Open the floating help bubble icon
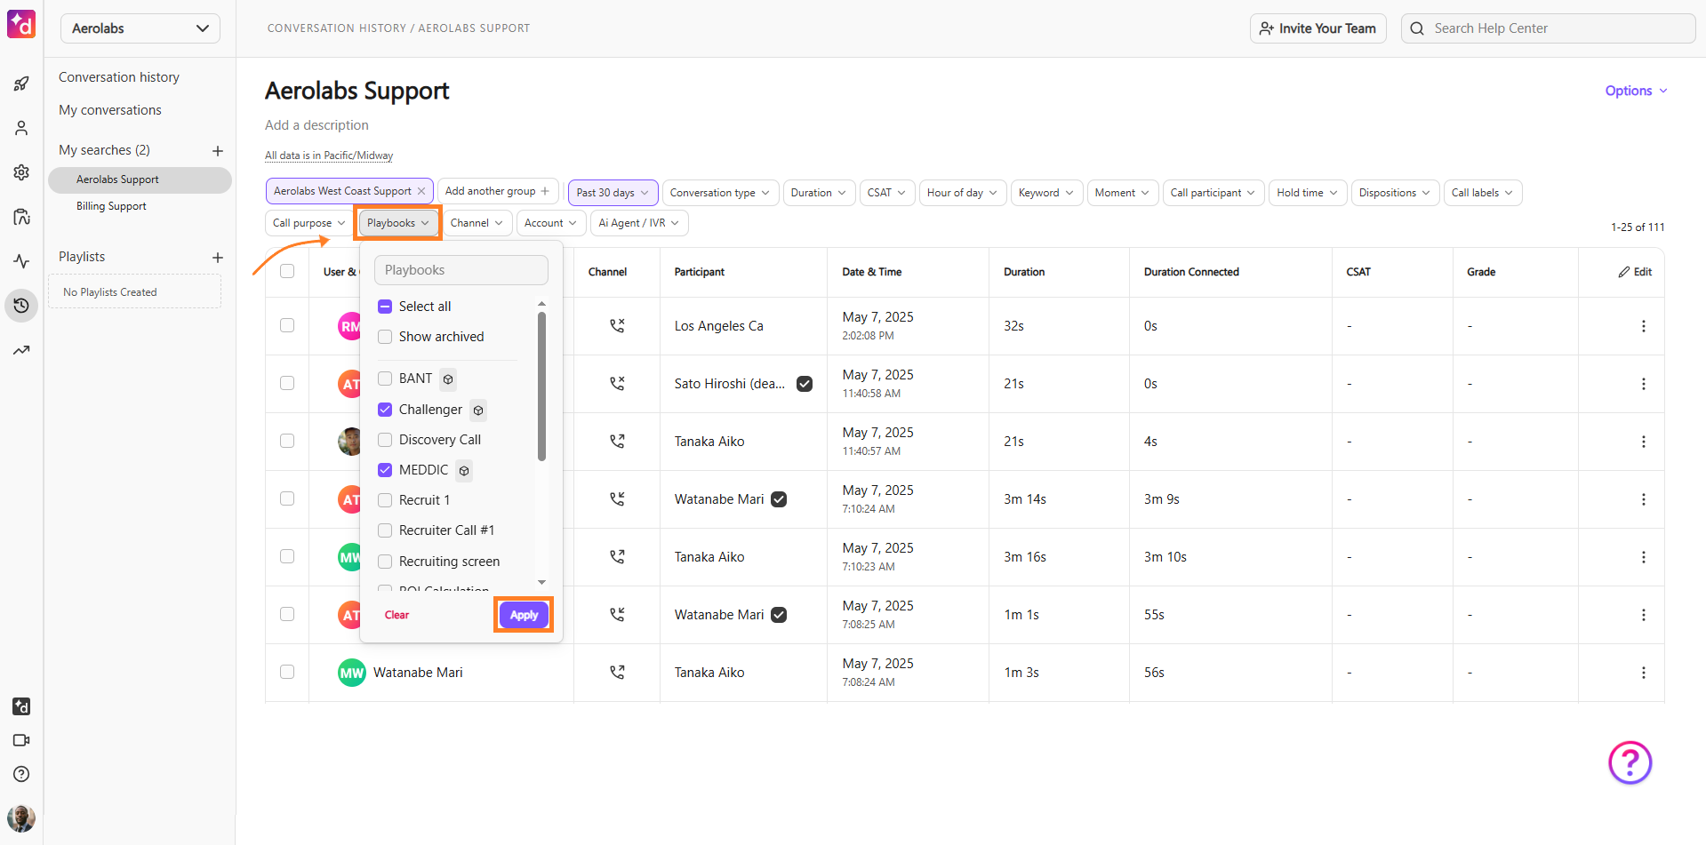 [1630, 762]
